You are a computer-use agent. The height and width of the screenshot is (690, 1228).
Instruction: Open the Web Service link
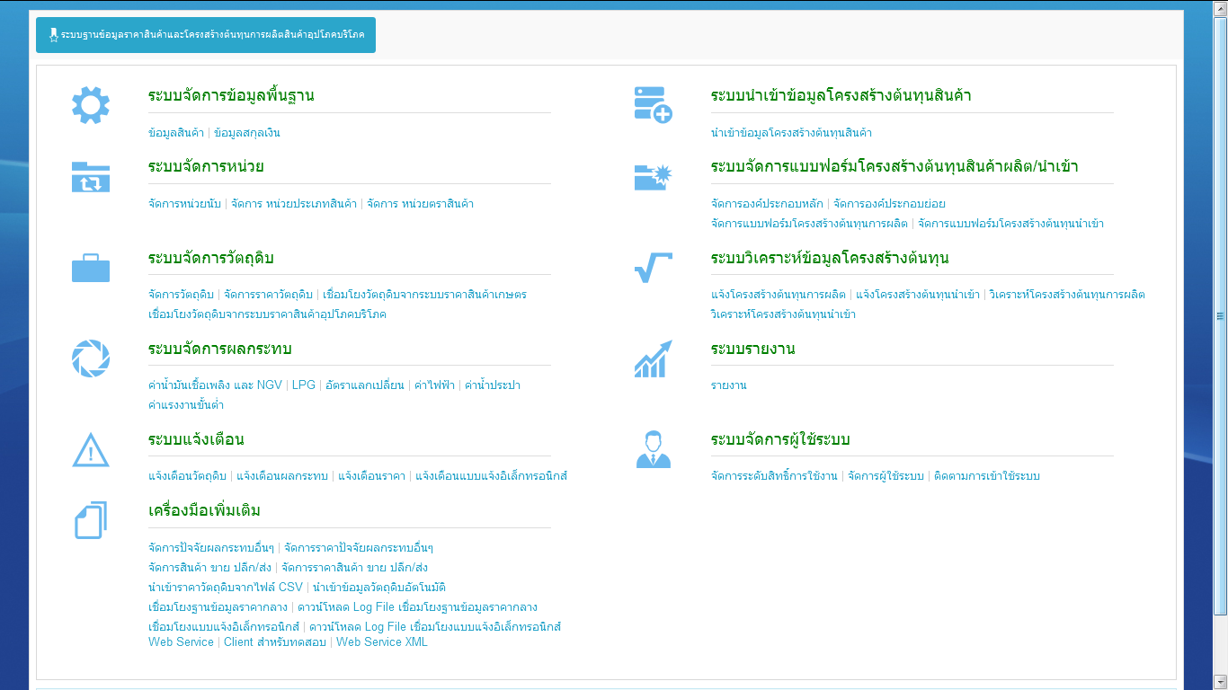[181, 642]
